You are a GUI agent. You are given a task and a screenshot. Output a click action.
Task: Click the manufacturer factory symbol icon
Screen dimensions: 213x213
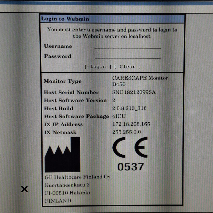62,155
